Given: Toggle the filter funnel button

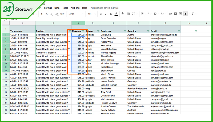Looking at the screenshot, I should [x=186, y=14].
